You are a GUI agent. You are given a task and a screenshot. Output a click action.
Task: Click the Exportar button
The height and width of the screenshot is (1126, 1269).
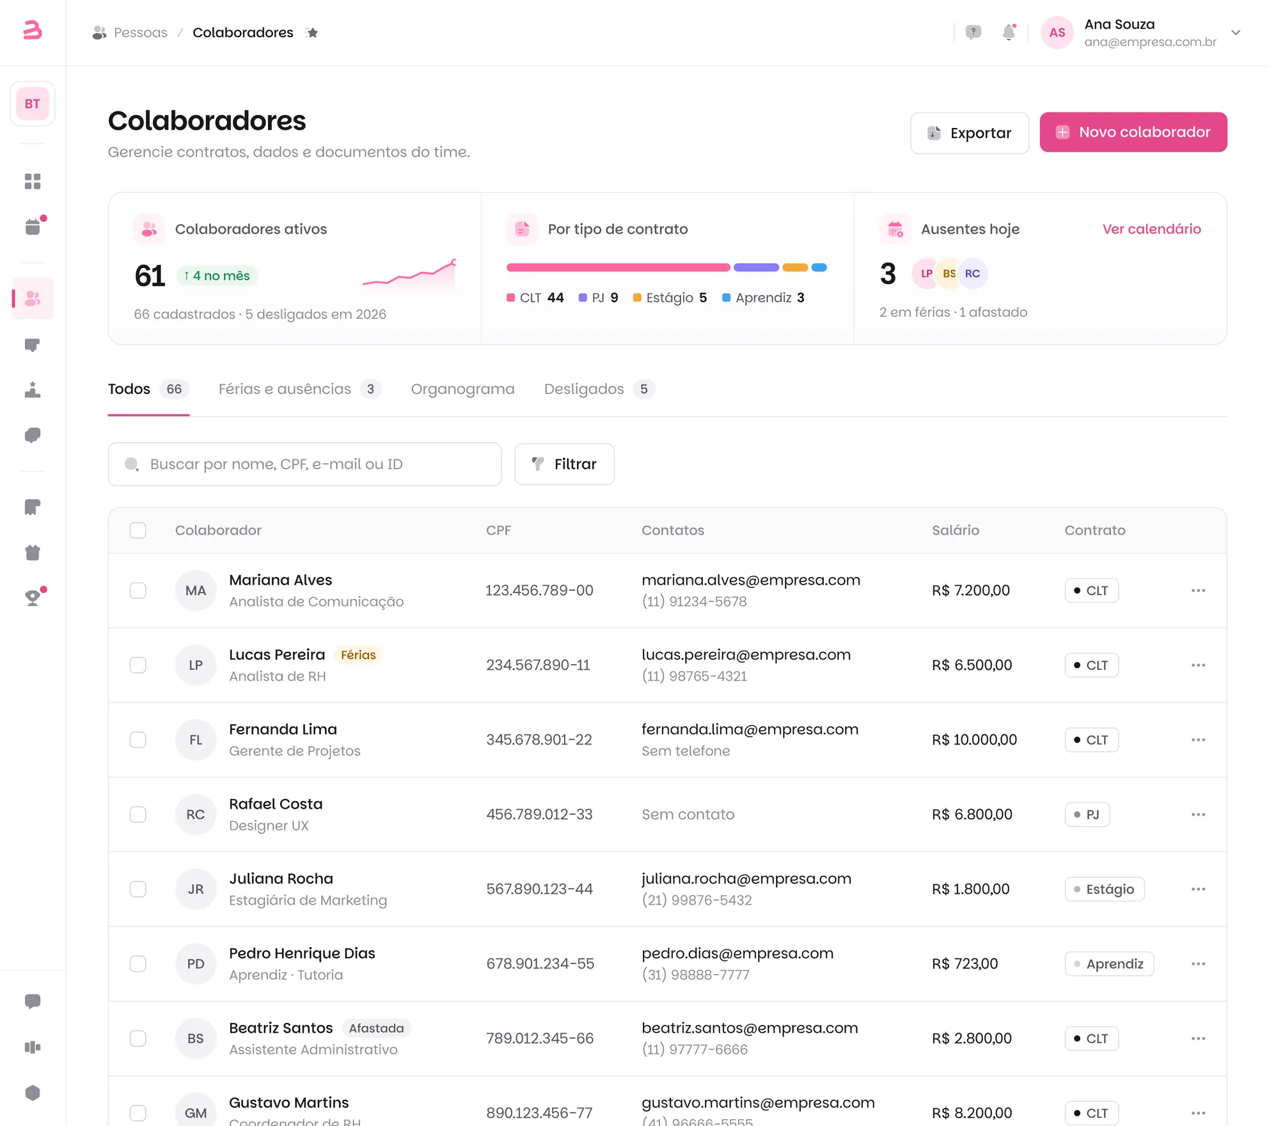click(x=970, y=133)
